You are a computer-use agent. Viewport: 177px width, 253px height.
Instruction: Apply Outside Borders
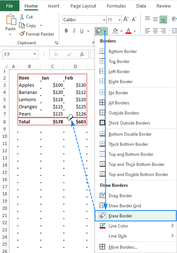pyautogui.click(x=136, y=113)
